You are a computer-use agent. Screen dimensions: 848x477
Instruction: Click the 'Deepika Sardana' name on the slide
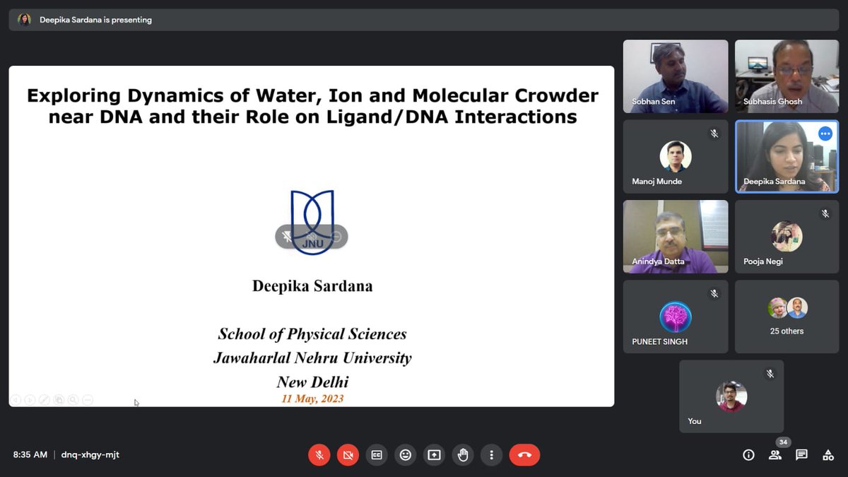(x=312, y=286)
